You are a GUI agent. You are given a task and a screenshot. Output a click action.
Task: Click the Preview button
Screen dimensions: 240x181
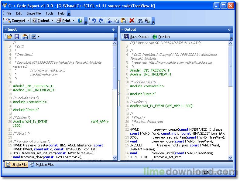click(161, 37)
